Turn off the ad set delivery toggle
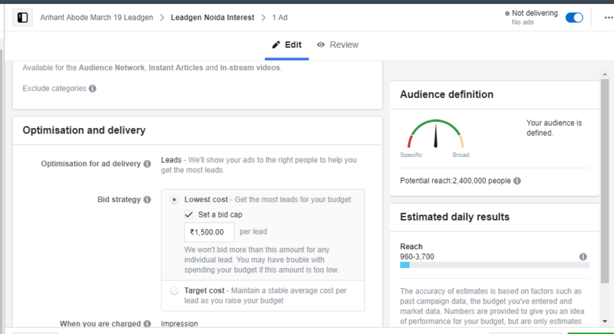 (x=574, y=18)
